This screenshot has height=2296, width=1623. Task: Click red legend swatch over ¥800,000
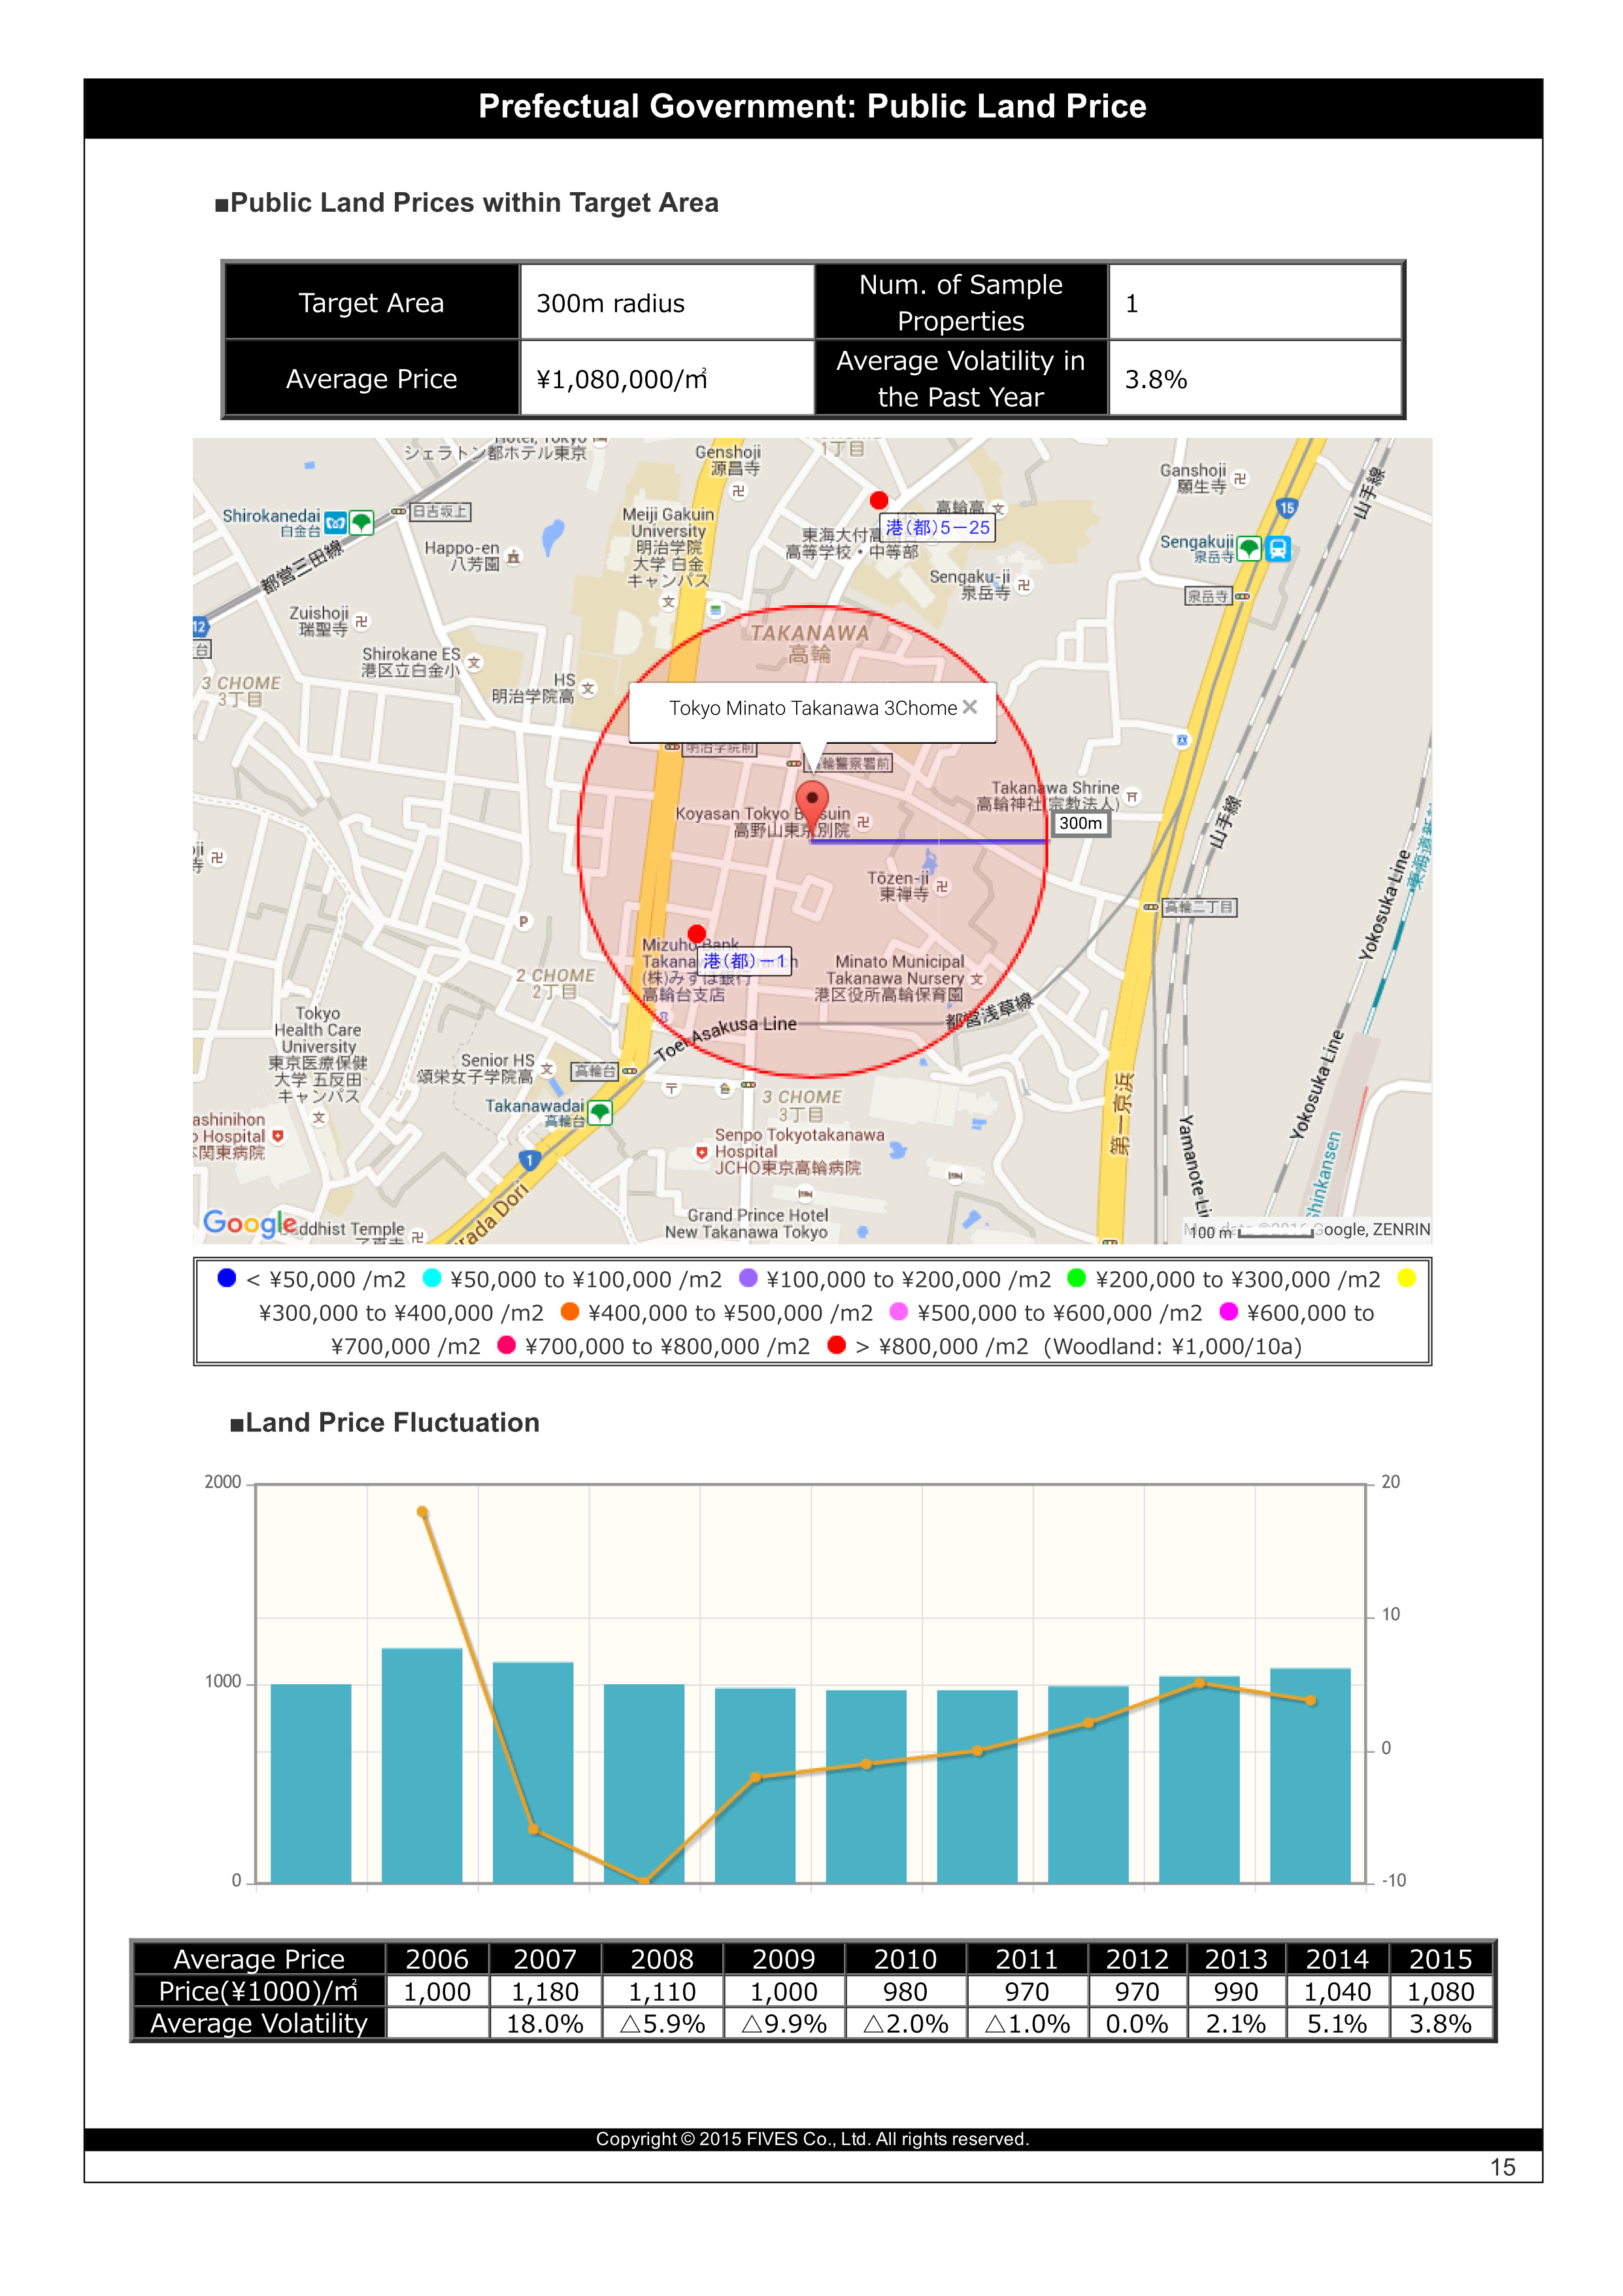tap(837, 1345)
